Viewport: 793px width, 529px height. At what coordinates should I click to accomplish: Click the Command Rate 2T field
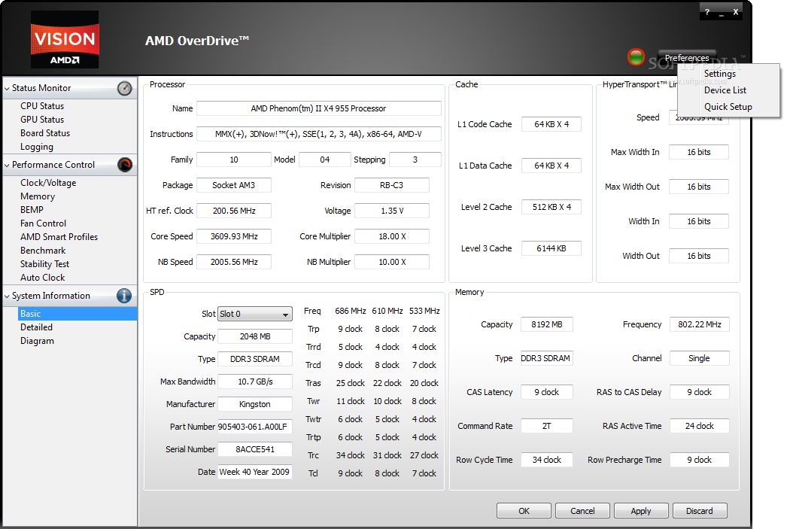pos(547,426)
